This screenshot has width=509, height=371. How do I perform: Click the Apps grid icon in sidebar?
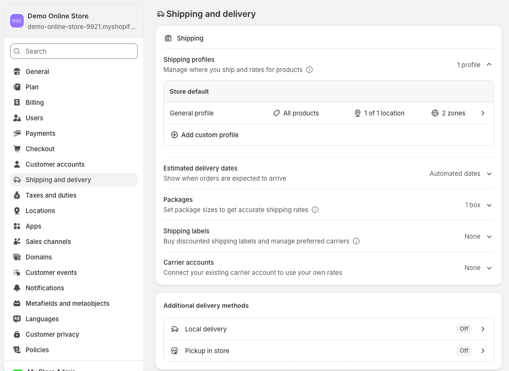tap(17, 226)
